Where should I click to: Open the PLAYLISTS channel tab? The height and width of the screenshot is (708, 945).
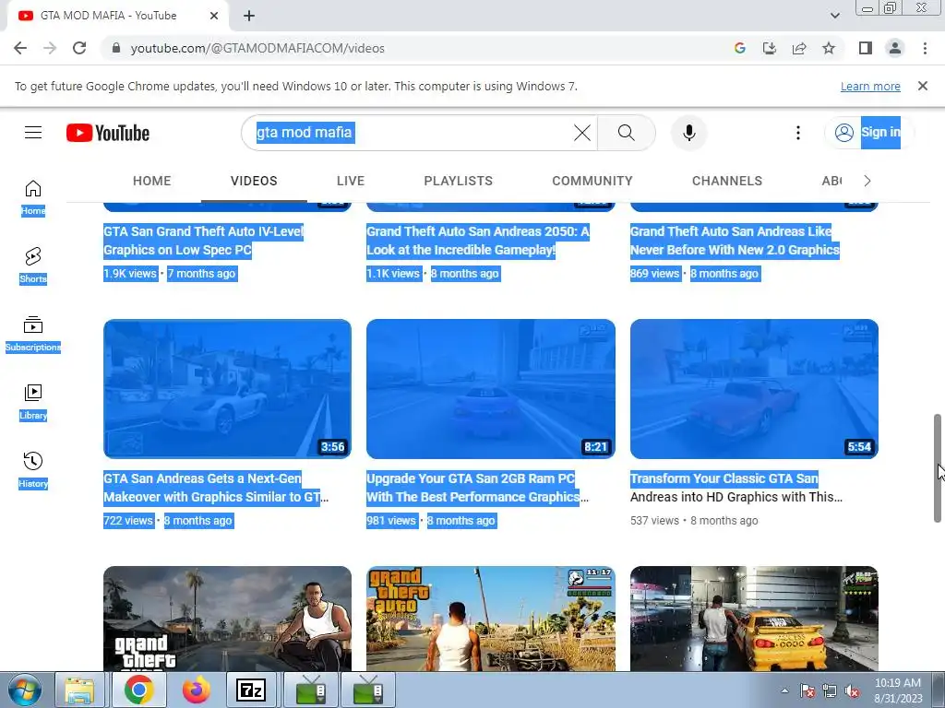[458, 181]
